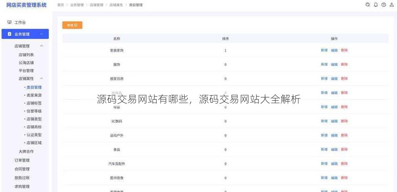Open 放款过账 in the sidebar
The width and height of the screenshot is (397, 192).
pos(22,178)
